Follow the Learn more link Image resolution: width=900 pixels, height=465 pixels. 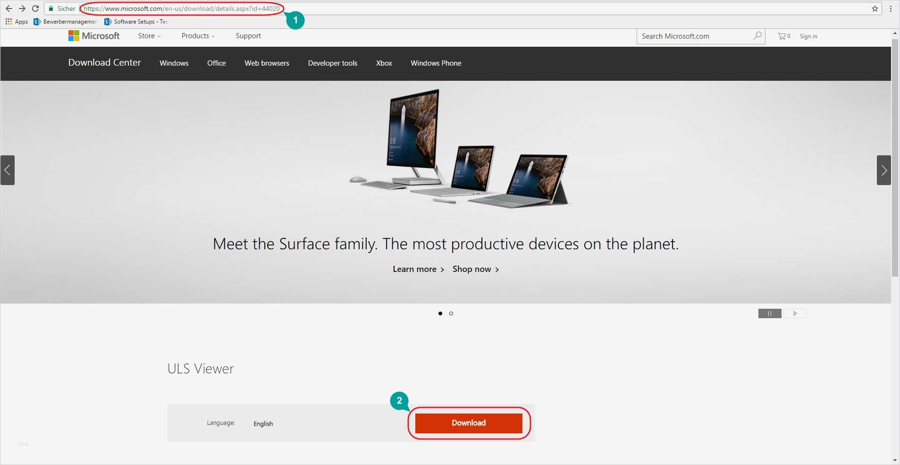pos(419,269)
